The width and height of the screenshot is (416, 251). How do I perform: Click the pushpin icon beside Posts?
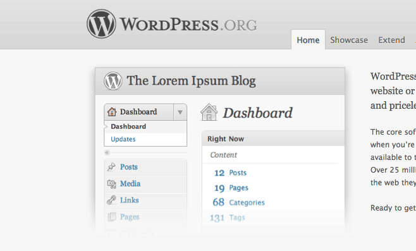click(x=111, y=167)
